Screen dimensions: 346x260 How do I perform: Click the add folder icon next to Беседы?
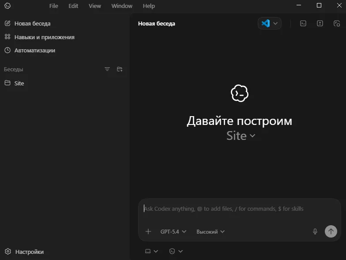point(120,70)
